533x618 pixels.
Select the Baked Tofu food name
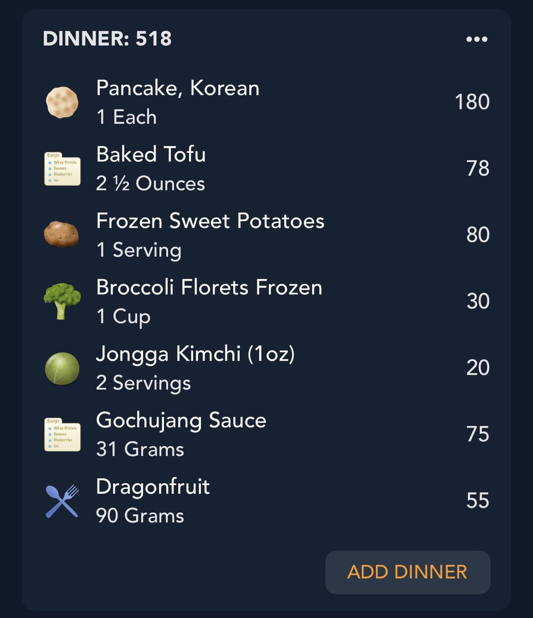tap(151, 154)
